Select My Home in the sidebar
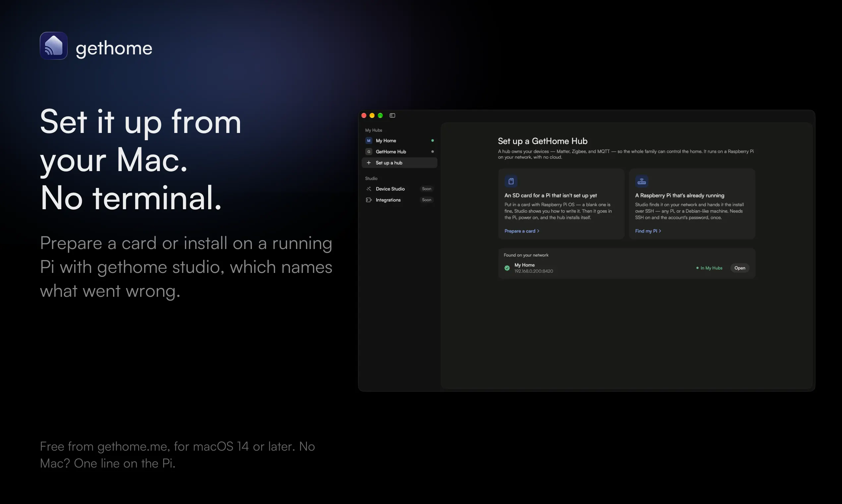 pos(399,141)
